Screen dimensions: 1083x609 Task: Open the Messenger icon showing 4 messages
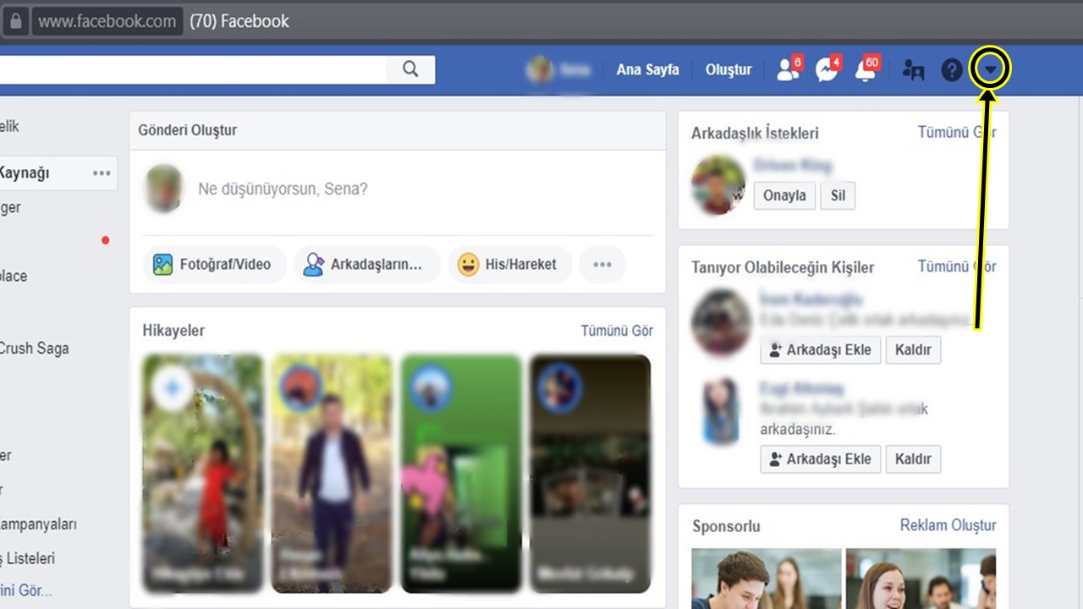tap(826, 69)
